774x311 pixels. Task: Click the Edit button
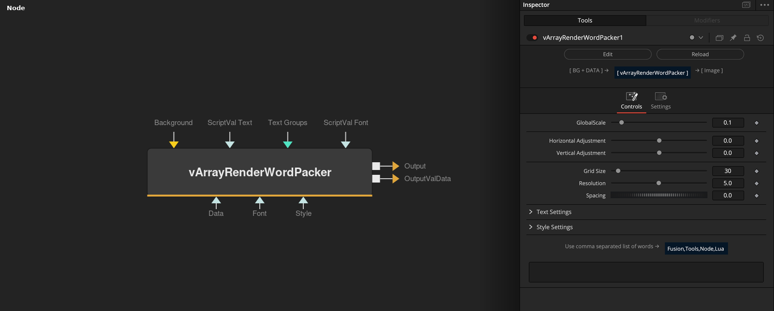608,54
